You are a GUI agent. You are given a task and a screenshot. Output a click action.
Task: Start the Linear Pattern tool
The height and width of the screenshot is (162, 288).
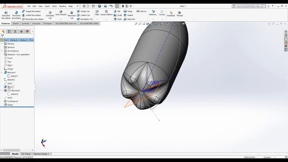pyautogui.click(x=106, y=13)
